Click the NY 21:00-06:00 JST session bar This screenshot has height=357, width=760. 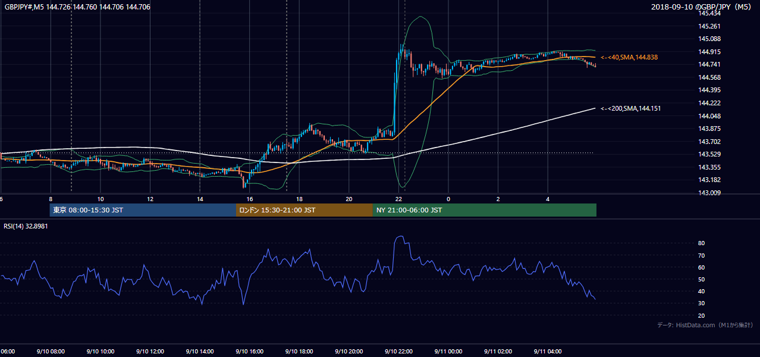(x=485, y=210)
